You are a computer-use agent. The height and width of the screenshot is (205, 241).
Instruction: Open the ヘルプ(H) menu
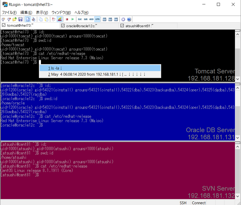81,13
